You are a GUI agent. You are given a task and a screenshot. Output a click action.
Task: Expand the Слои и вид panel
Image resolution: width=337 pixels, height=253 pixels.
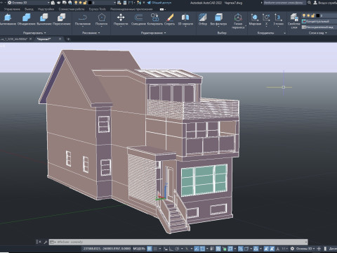coord(318,33)
